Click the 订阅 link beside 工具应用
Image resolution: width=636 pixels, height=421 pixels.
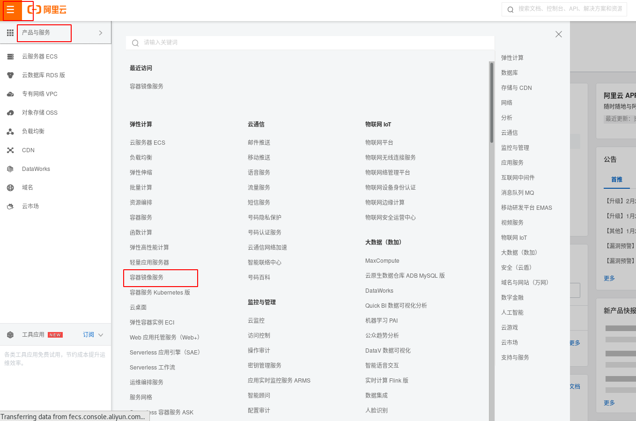[x=89, y=334]
